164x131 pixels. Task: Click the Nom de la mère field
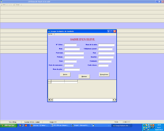point(106,45)
